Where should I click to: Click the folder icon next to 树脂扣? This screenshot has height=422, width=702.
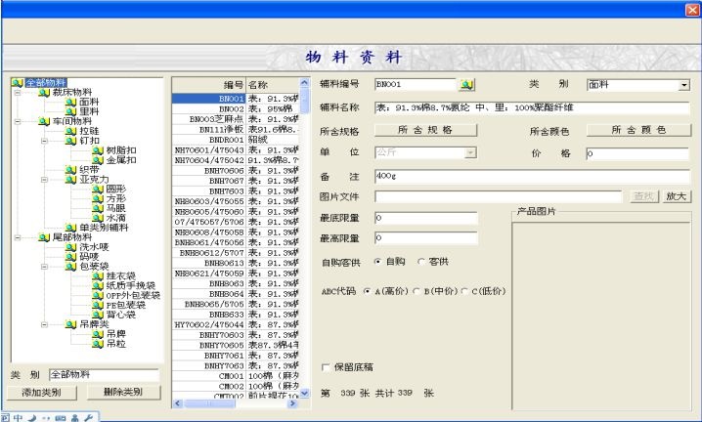coord(98,150)
